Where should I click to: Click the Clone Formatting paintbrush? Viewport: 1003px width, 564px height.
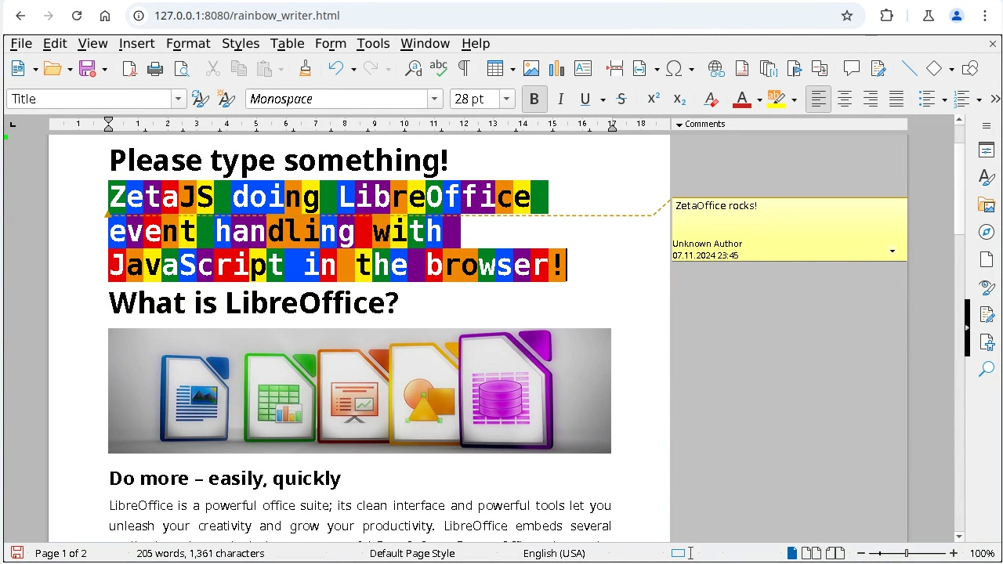(305, 69)
